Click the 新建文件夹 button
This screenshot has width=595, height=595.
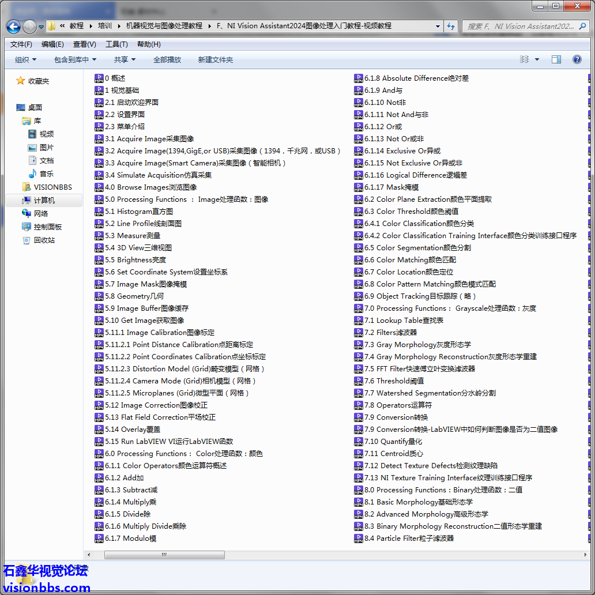click(x=215, y=60)
